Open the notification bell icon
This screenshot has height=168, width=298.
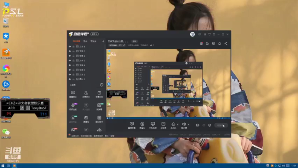(x=219, y=43)
